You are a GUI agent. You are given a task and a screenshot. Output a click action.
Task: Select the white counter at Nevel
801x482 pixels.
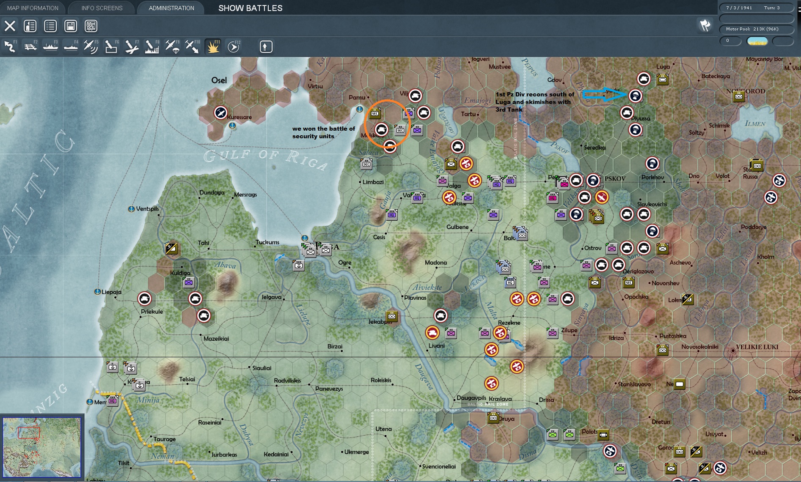coord(680,384)
